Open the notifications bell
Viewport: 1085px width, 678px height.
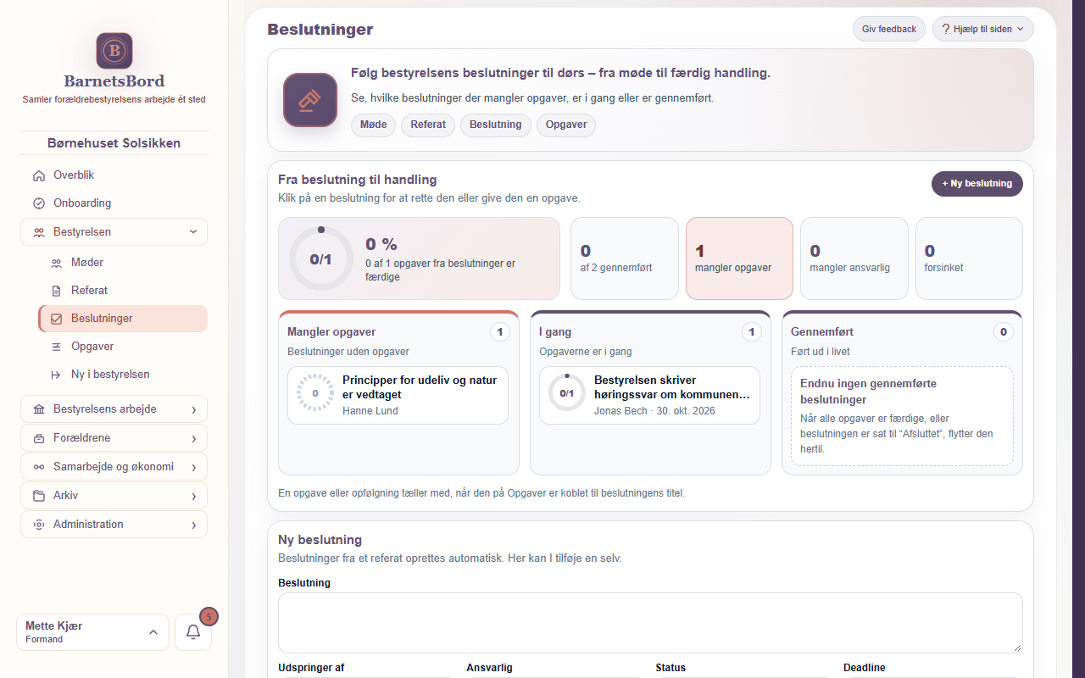tap(193, 632)
